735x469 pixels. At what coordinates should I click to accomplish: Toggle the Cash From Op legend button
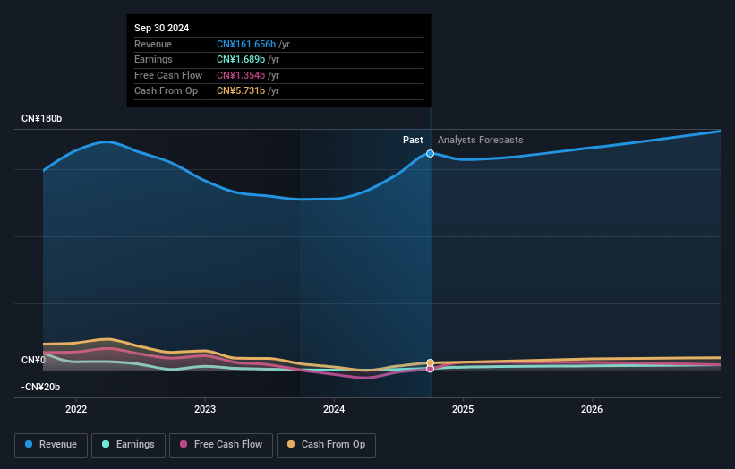(326, 445)
